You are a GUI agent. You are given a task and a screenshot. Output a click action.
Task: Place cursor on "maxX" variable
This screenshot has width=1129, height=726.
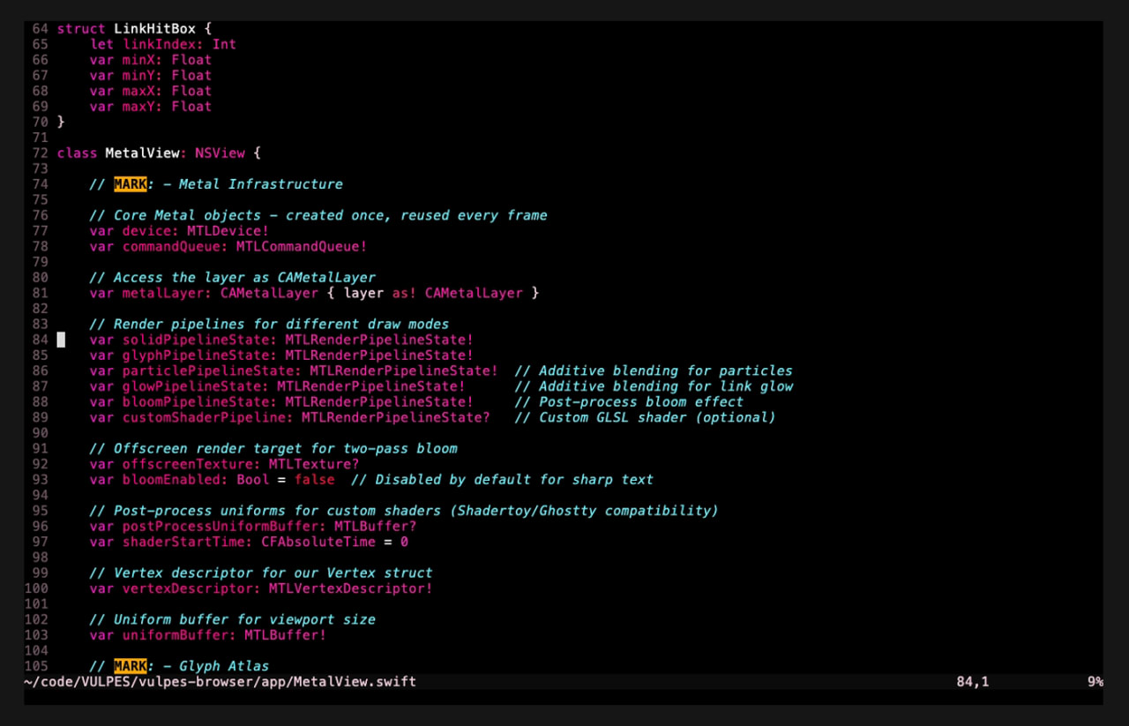(138, 91)
